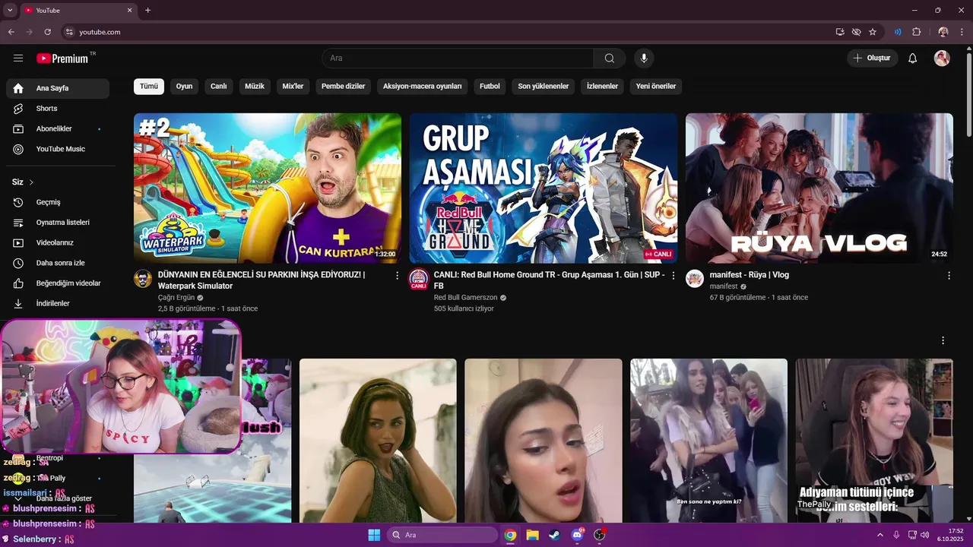Open Çağrı Ergün channel avatar
Screen dimensions: 973x547
[143, 278]
